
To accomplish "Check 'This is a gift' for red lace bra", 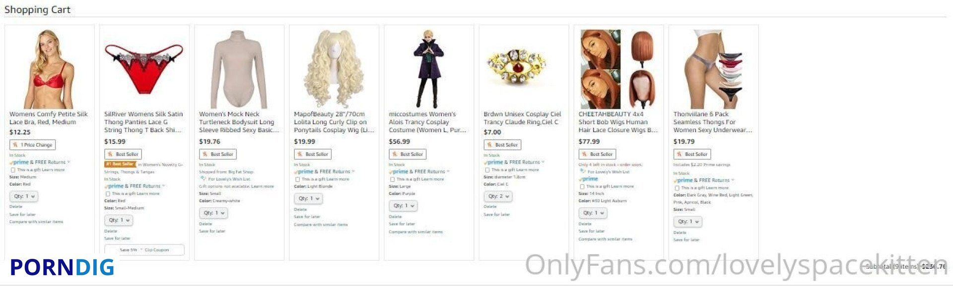I will [13, 170].
